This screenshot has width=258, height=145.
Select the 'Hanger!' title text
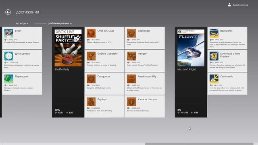click(142, 54)
